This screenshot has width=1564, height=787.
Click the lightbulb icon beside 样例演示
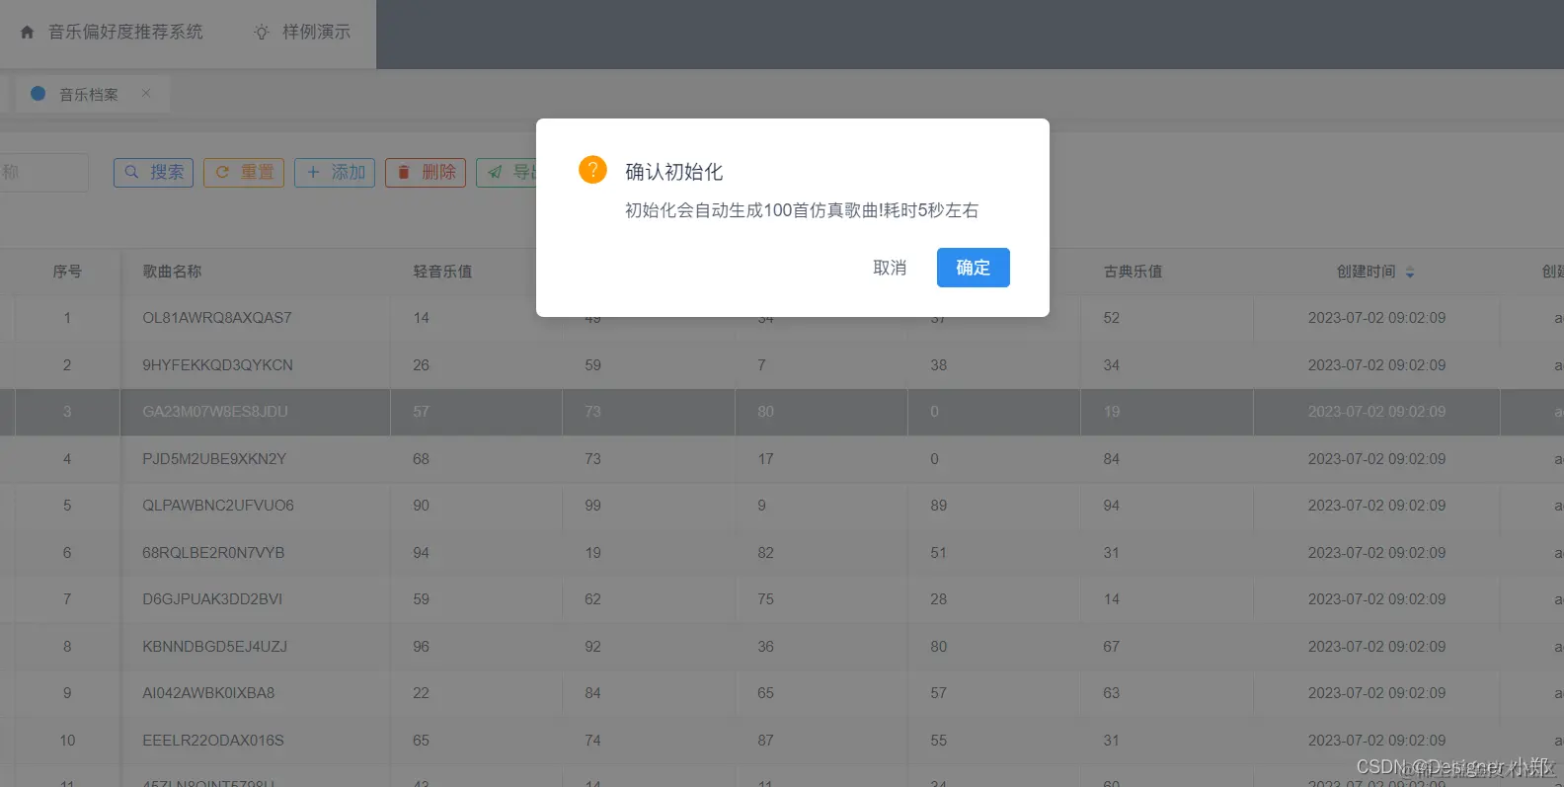[x=262, y=32]
